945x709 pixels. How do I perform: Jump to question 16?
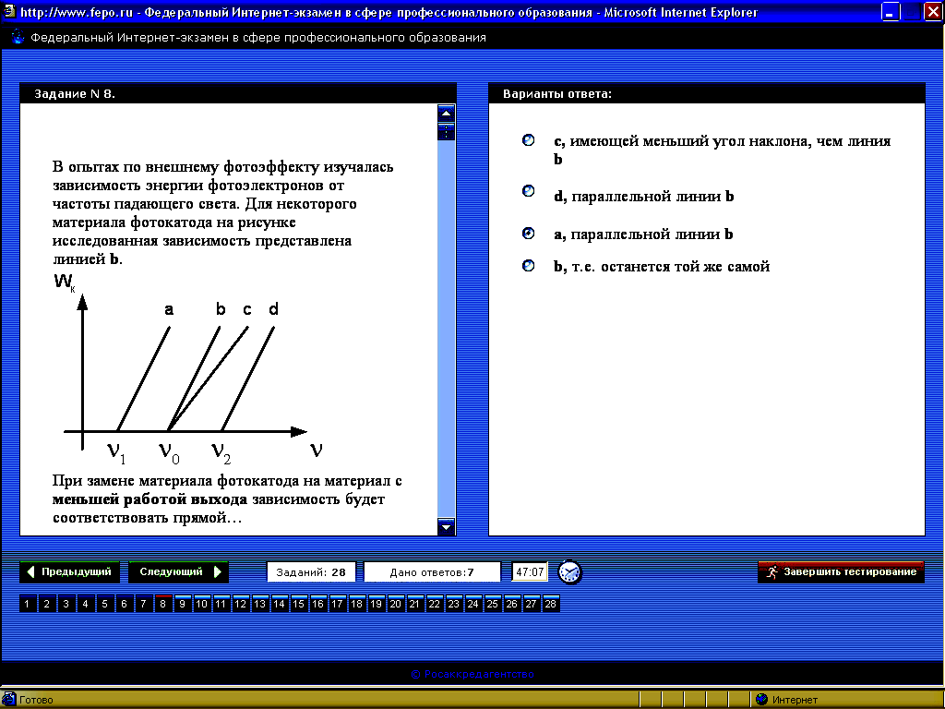[x=317, y=604]
